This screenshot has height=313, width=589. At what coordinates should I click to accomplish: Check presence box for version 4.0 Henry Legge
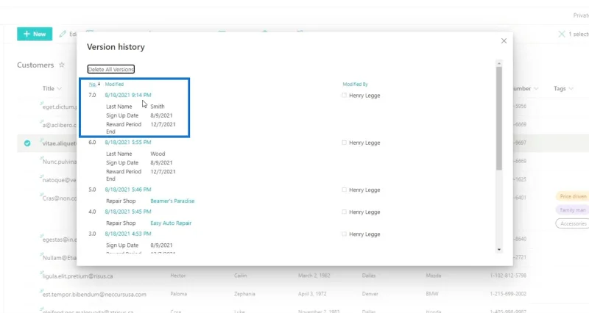click(344, 212)
